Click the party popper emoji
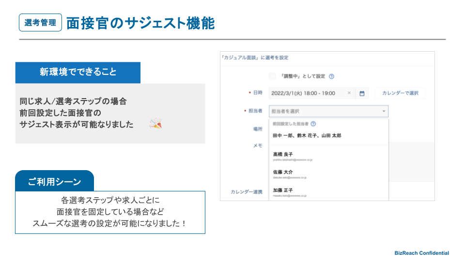465x261 pixels. [x=155, y=123]
